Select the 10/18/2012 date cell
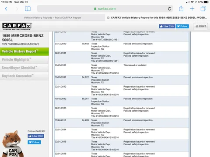Image resolution: width=210 pixels, height=157 pixels. coord(60,99)
